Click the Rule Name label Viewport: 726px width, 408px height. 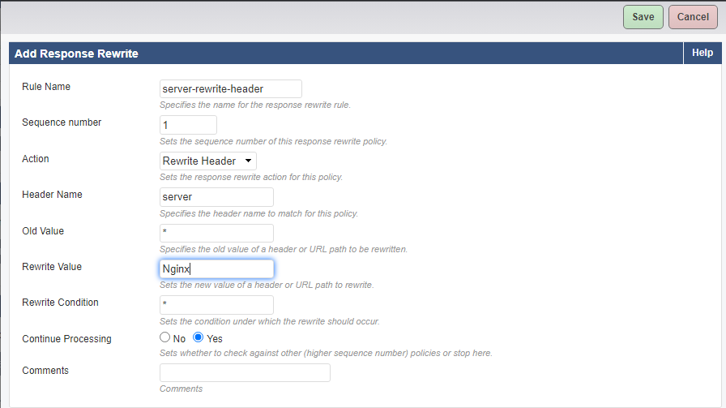tap(46, 87)
